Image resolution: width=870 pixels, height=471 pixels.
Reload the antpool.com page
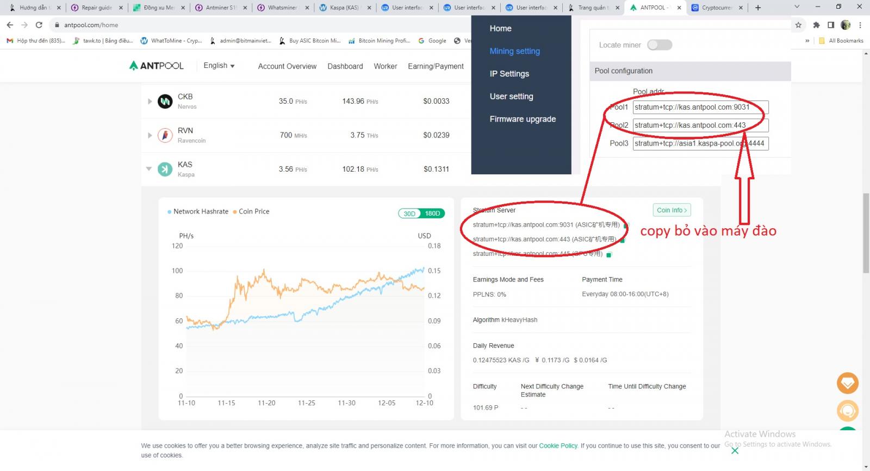(39, 25)
